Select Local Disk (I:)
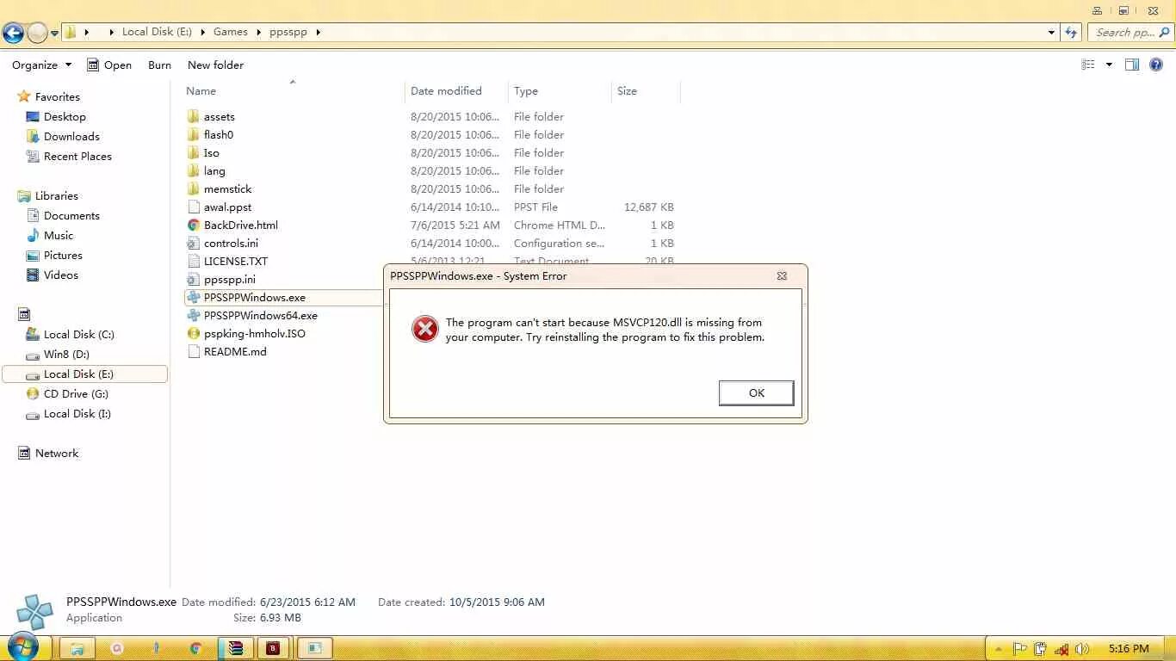The image size is (1176, 661). 77,413
